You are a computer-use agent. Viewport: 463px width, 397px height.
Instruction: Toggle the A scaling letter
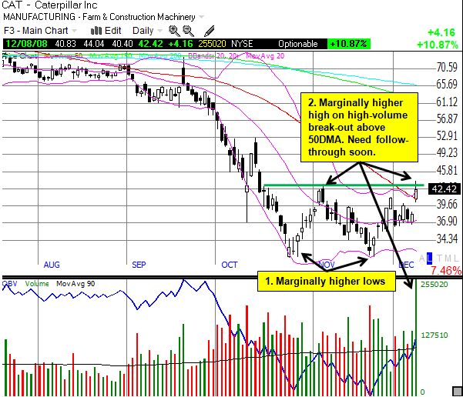tap(422, 259)
